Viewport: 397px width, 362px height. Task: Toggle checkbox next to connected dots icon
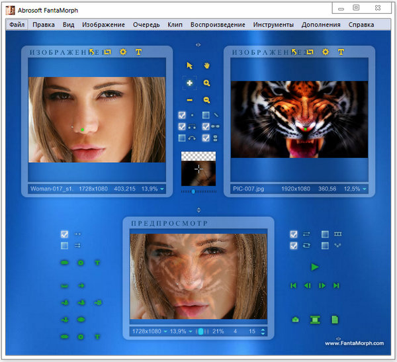182,126
